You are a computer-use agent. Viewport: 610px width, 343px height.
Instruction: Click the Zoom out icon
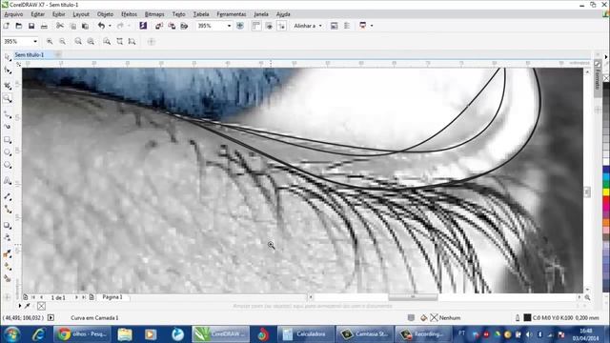(x=62, y=41)
